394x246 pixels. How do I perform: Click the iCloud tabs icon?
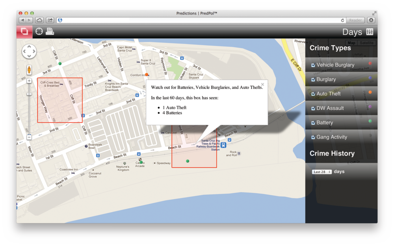(39, 20)
